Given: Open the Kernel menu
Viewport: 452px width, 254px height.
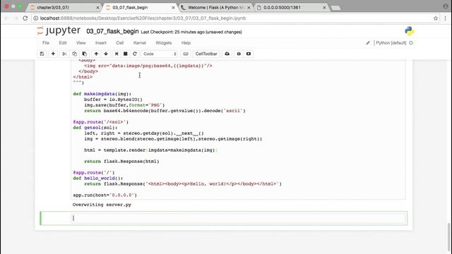Looking at the screenshot, I should (140, 43).
